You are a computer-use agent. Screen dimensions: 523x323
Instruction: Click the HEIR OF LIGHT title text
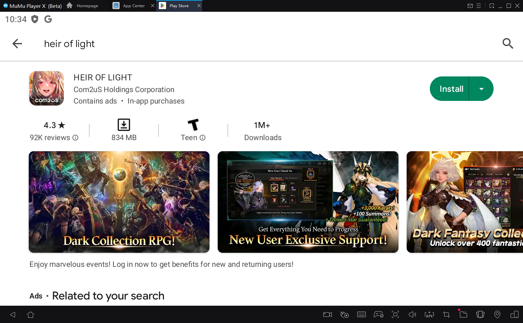click(x=103, y=77)
